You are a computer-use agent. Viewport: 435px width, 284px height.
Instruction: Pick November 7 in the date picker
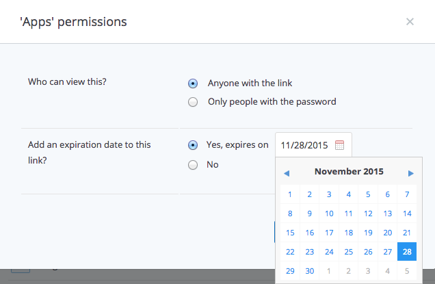(407, 194)
